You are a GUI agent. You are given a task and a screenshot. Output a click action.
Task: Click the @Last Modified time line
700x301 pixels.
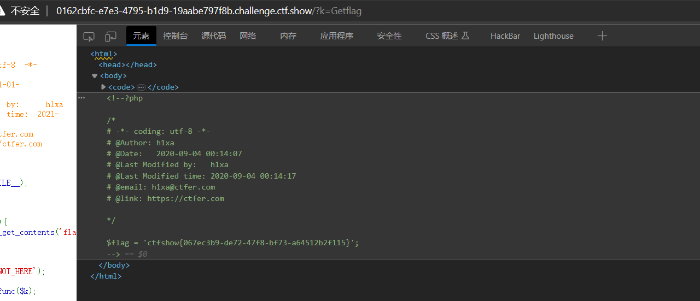tap(201, 176)
